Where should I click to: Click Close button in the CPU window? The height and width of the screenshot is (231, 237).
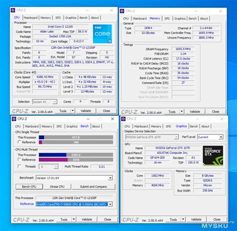point(106,111)
